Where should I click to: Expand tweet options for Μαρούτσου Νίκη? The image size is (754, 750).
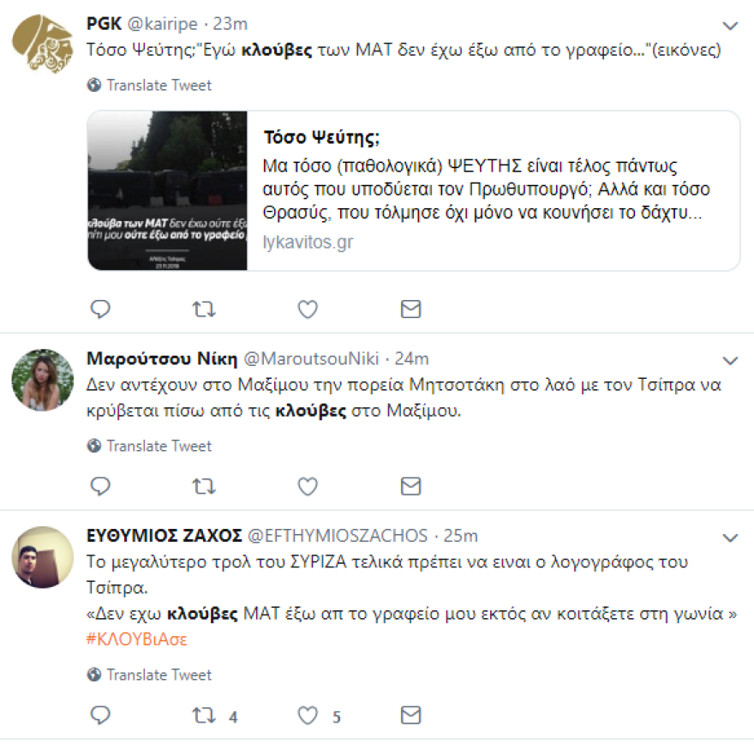[x=731, y=360]
